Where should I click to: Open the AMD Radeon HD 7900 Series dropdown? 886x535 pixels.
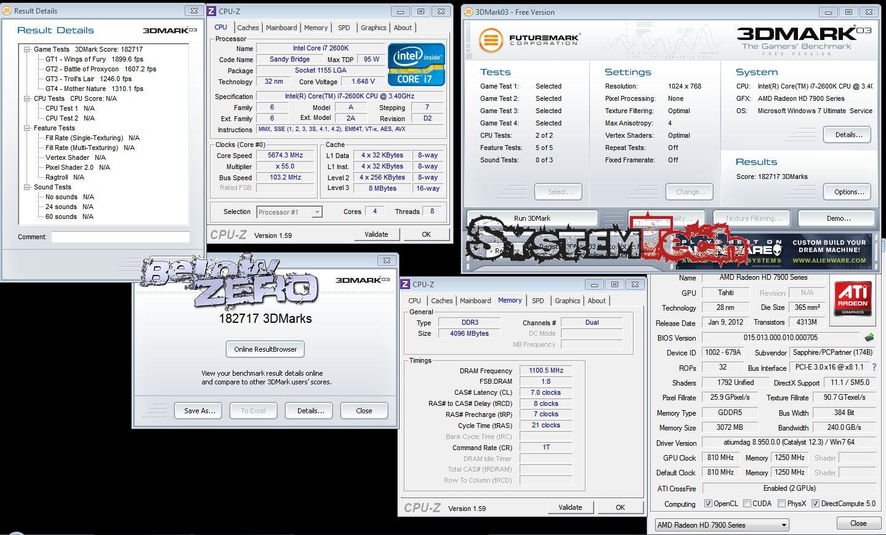[x=721, y=525]
